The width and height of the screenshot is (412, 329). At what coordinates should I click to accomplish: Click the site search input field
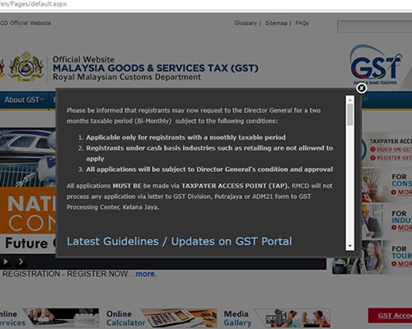(375, 27)
